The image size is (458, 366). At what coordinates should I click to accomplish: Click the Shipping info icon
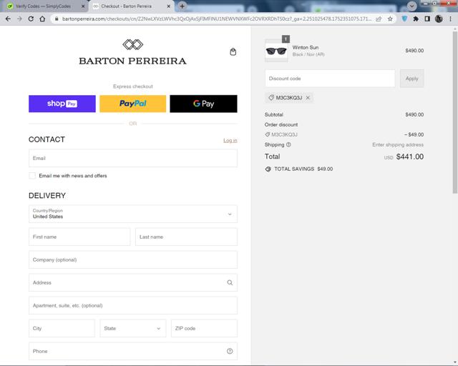[x=288, y=144]
